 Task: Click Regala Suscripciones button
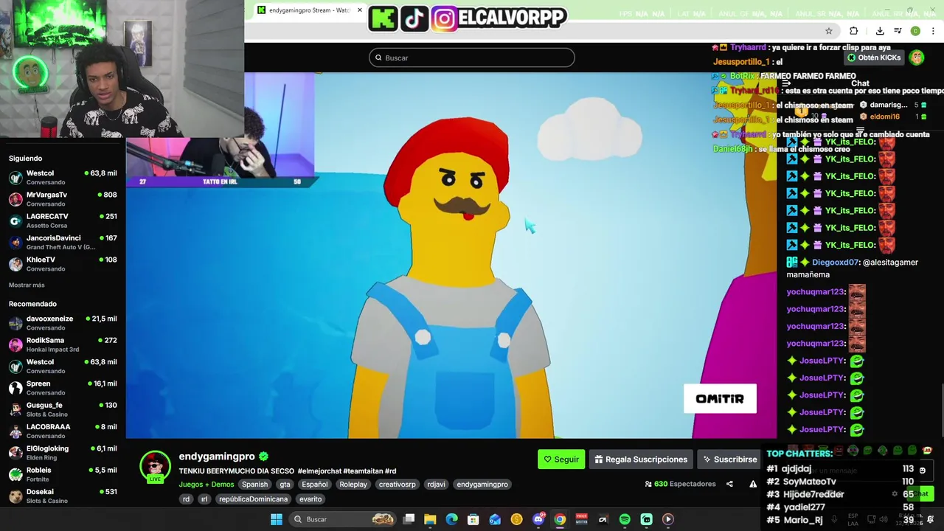pyautogui.click(x=641, y=459)
